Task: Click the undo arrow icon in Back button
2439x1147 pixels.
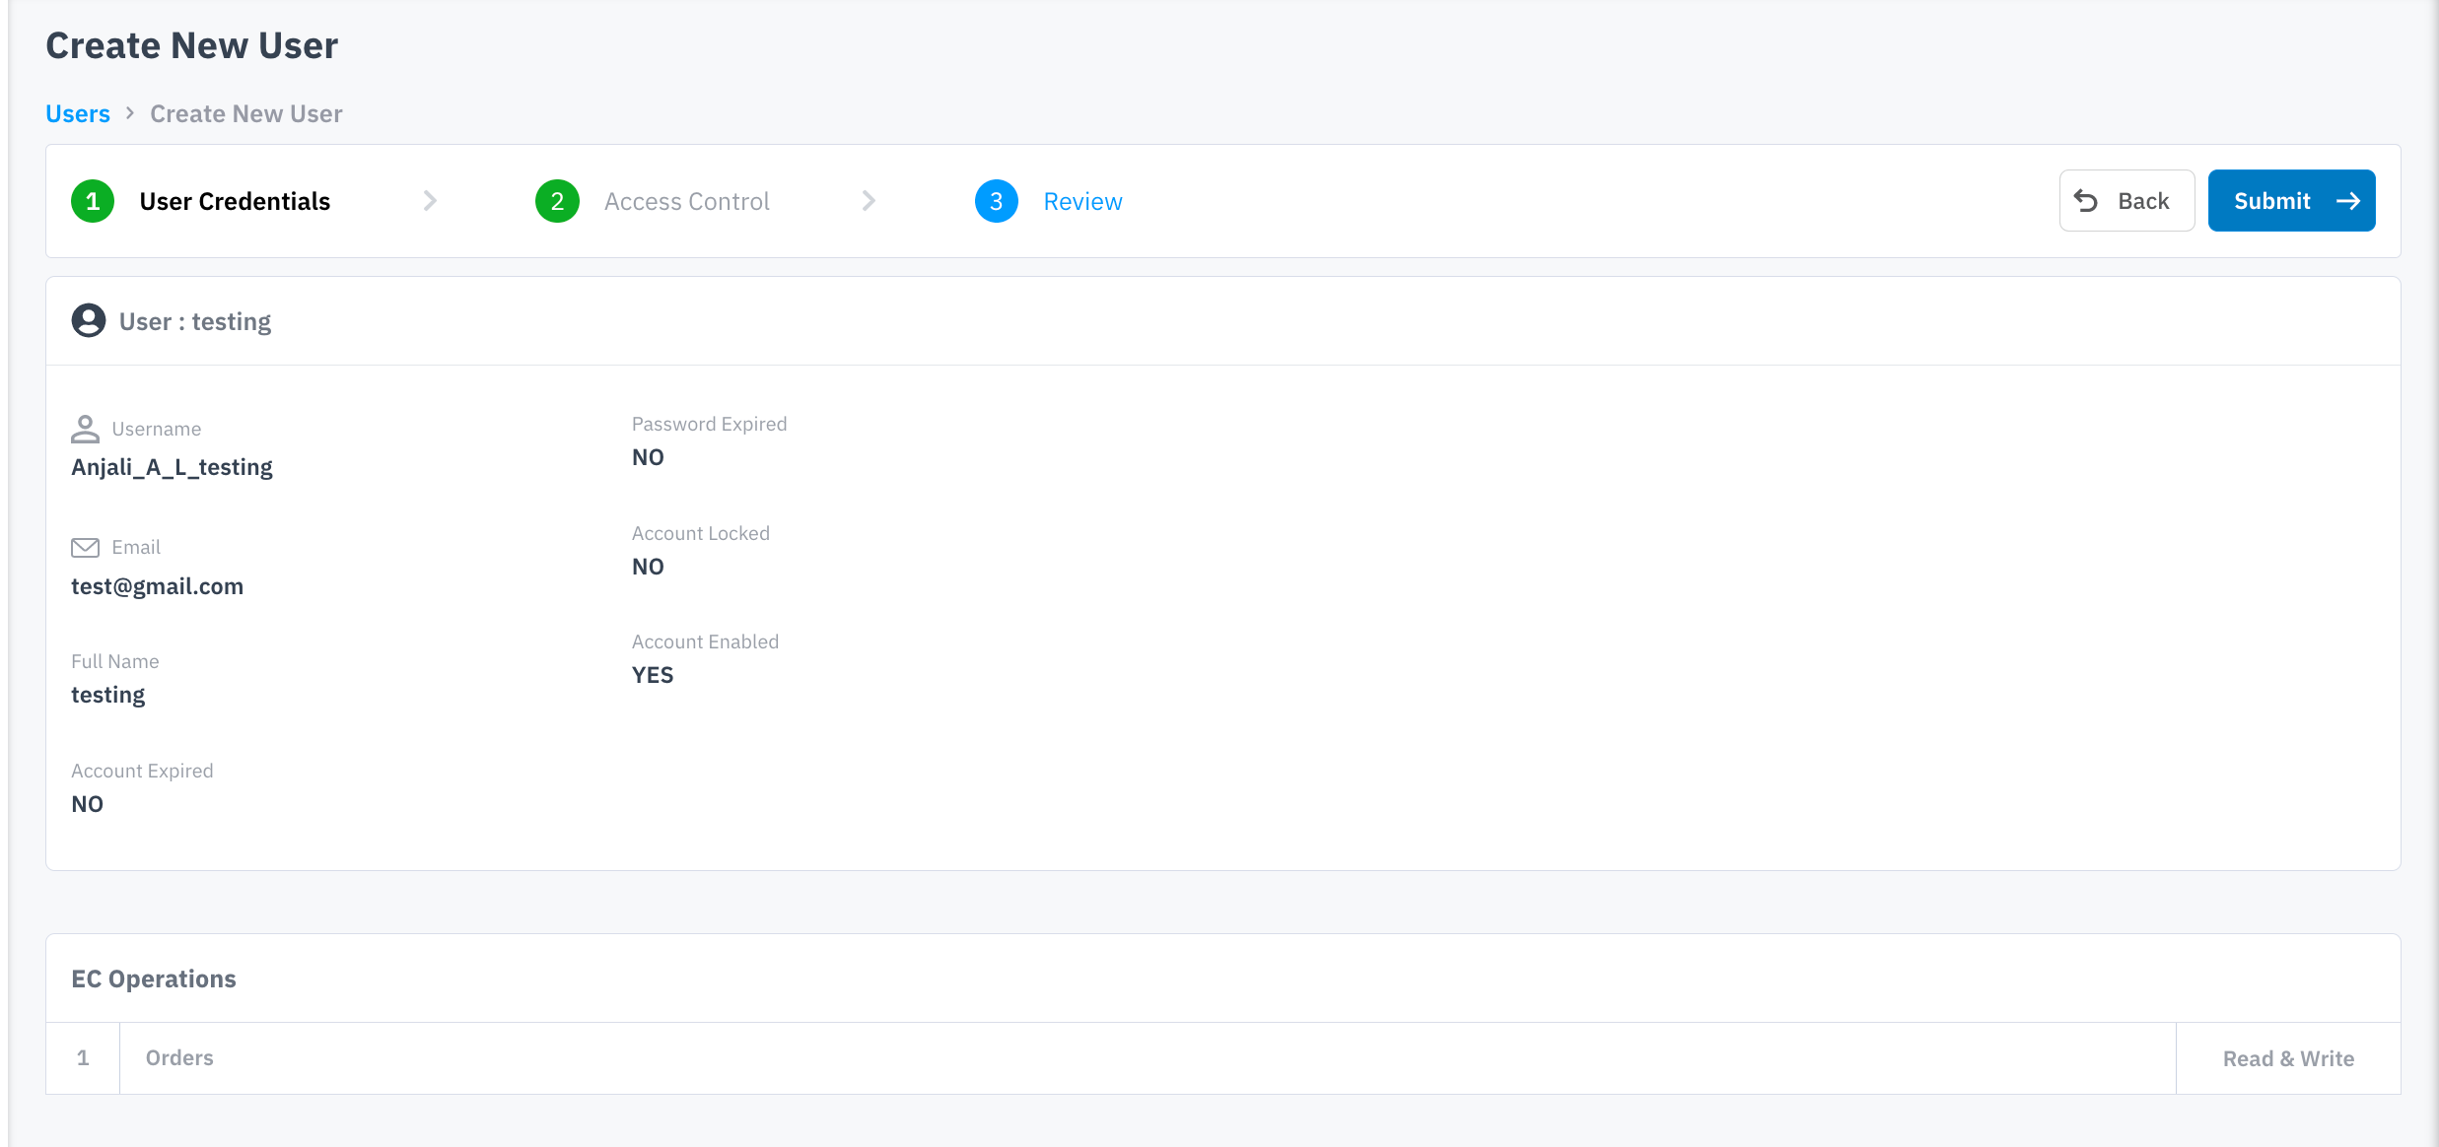Action: pos(2086,201)
